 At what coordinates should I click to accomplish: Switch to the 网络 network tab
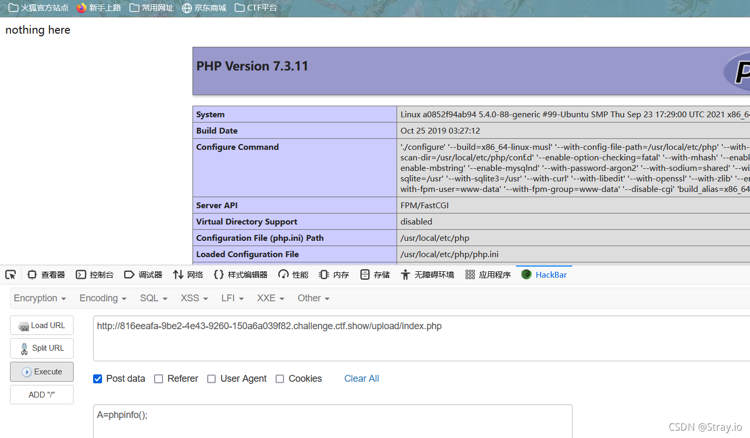[x=188, y=274]
